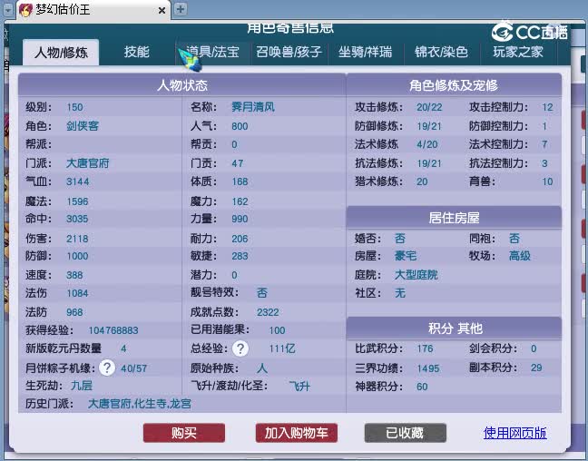
Task: Click 力量 value 990
Action: pyautogui.click(x=240, y=219)
